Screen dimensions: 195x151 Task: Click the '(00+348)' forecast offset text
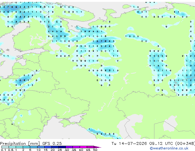(x=185, y=143)
